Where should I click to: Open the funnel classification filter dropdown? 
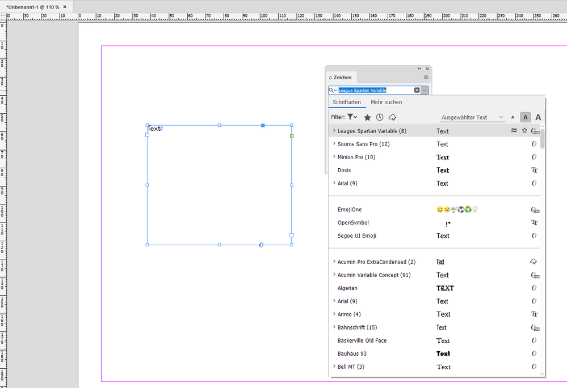(352, 117)
